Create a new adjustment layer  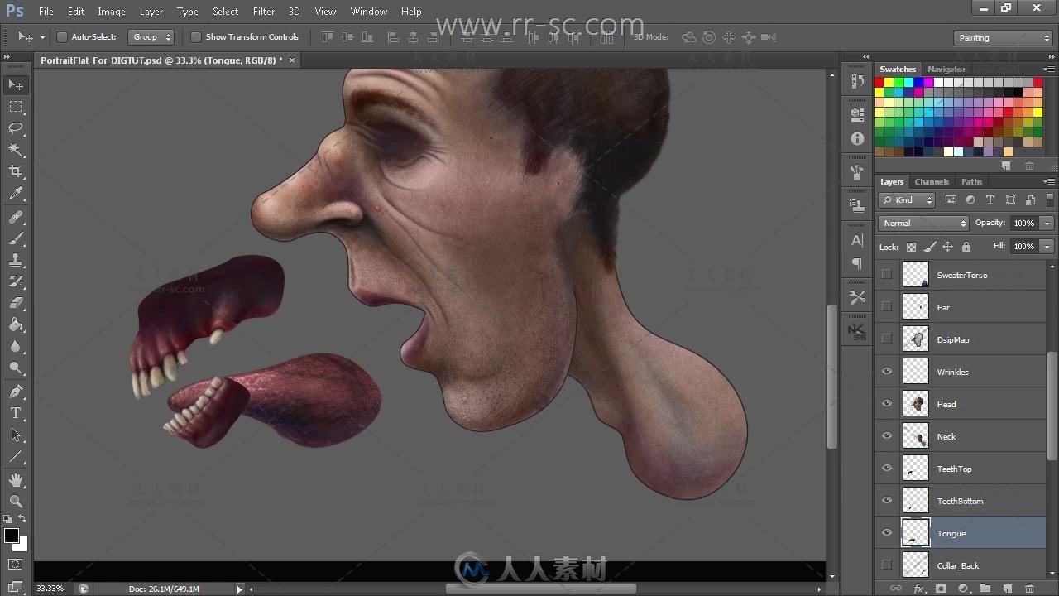tap(963, 588)
